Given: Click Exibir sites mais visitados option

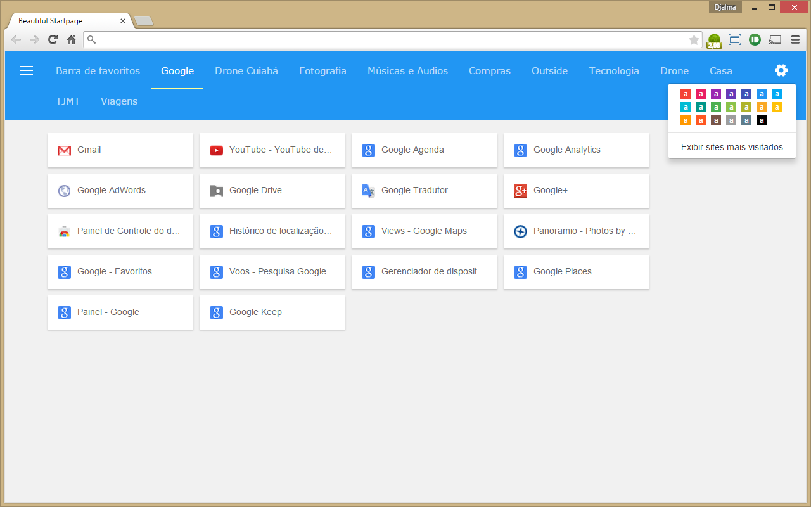Looking at the screenshot, I should click(x=732, y=147).
